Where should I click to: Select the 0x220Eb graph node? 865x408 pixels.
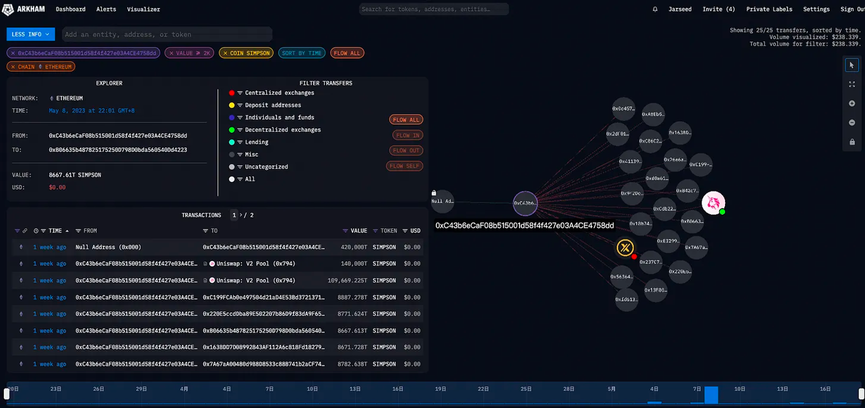tap(680, 271)
